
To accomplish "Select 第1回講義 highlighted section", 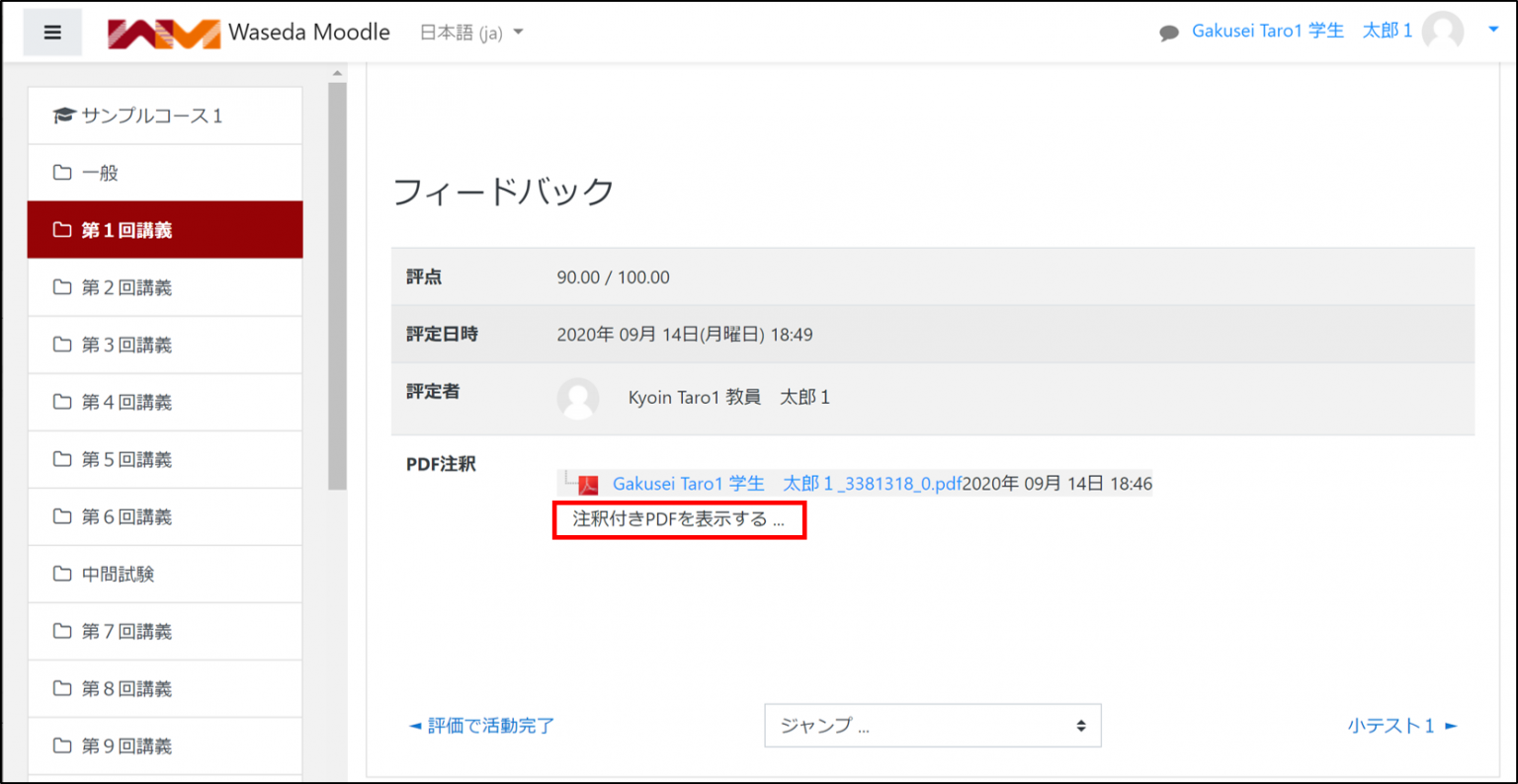I will [126, 230].
